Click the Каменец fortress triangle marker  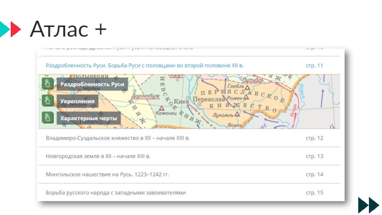162,108
